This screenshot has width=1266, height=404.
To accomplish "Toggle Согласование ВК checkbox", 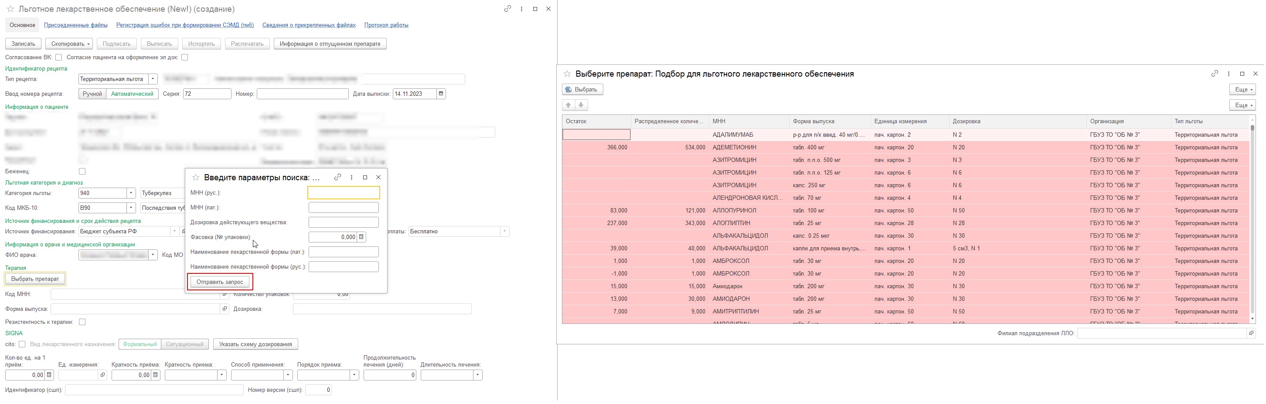I will (59, 57).
